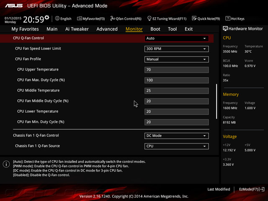
Task: Edit CPU Fan Middle Duty Cycle field
Action: click(x=177, y=101)
